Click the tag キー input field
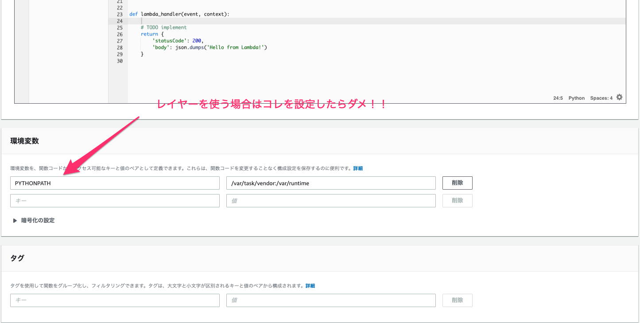The image size is (640, 323). [x=115, y=300]
